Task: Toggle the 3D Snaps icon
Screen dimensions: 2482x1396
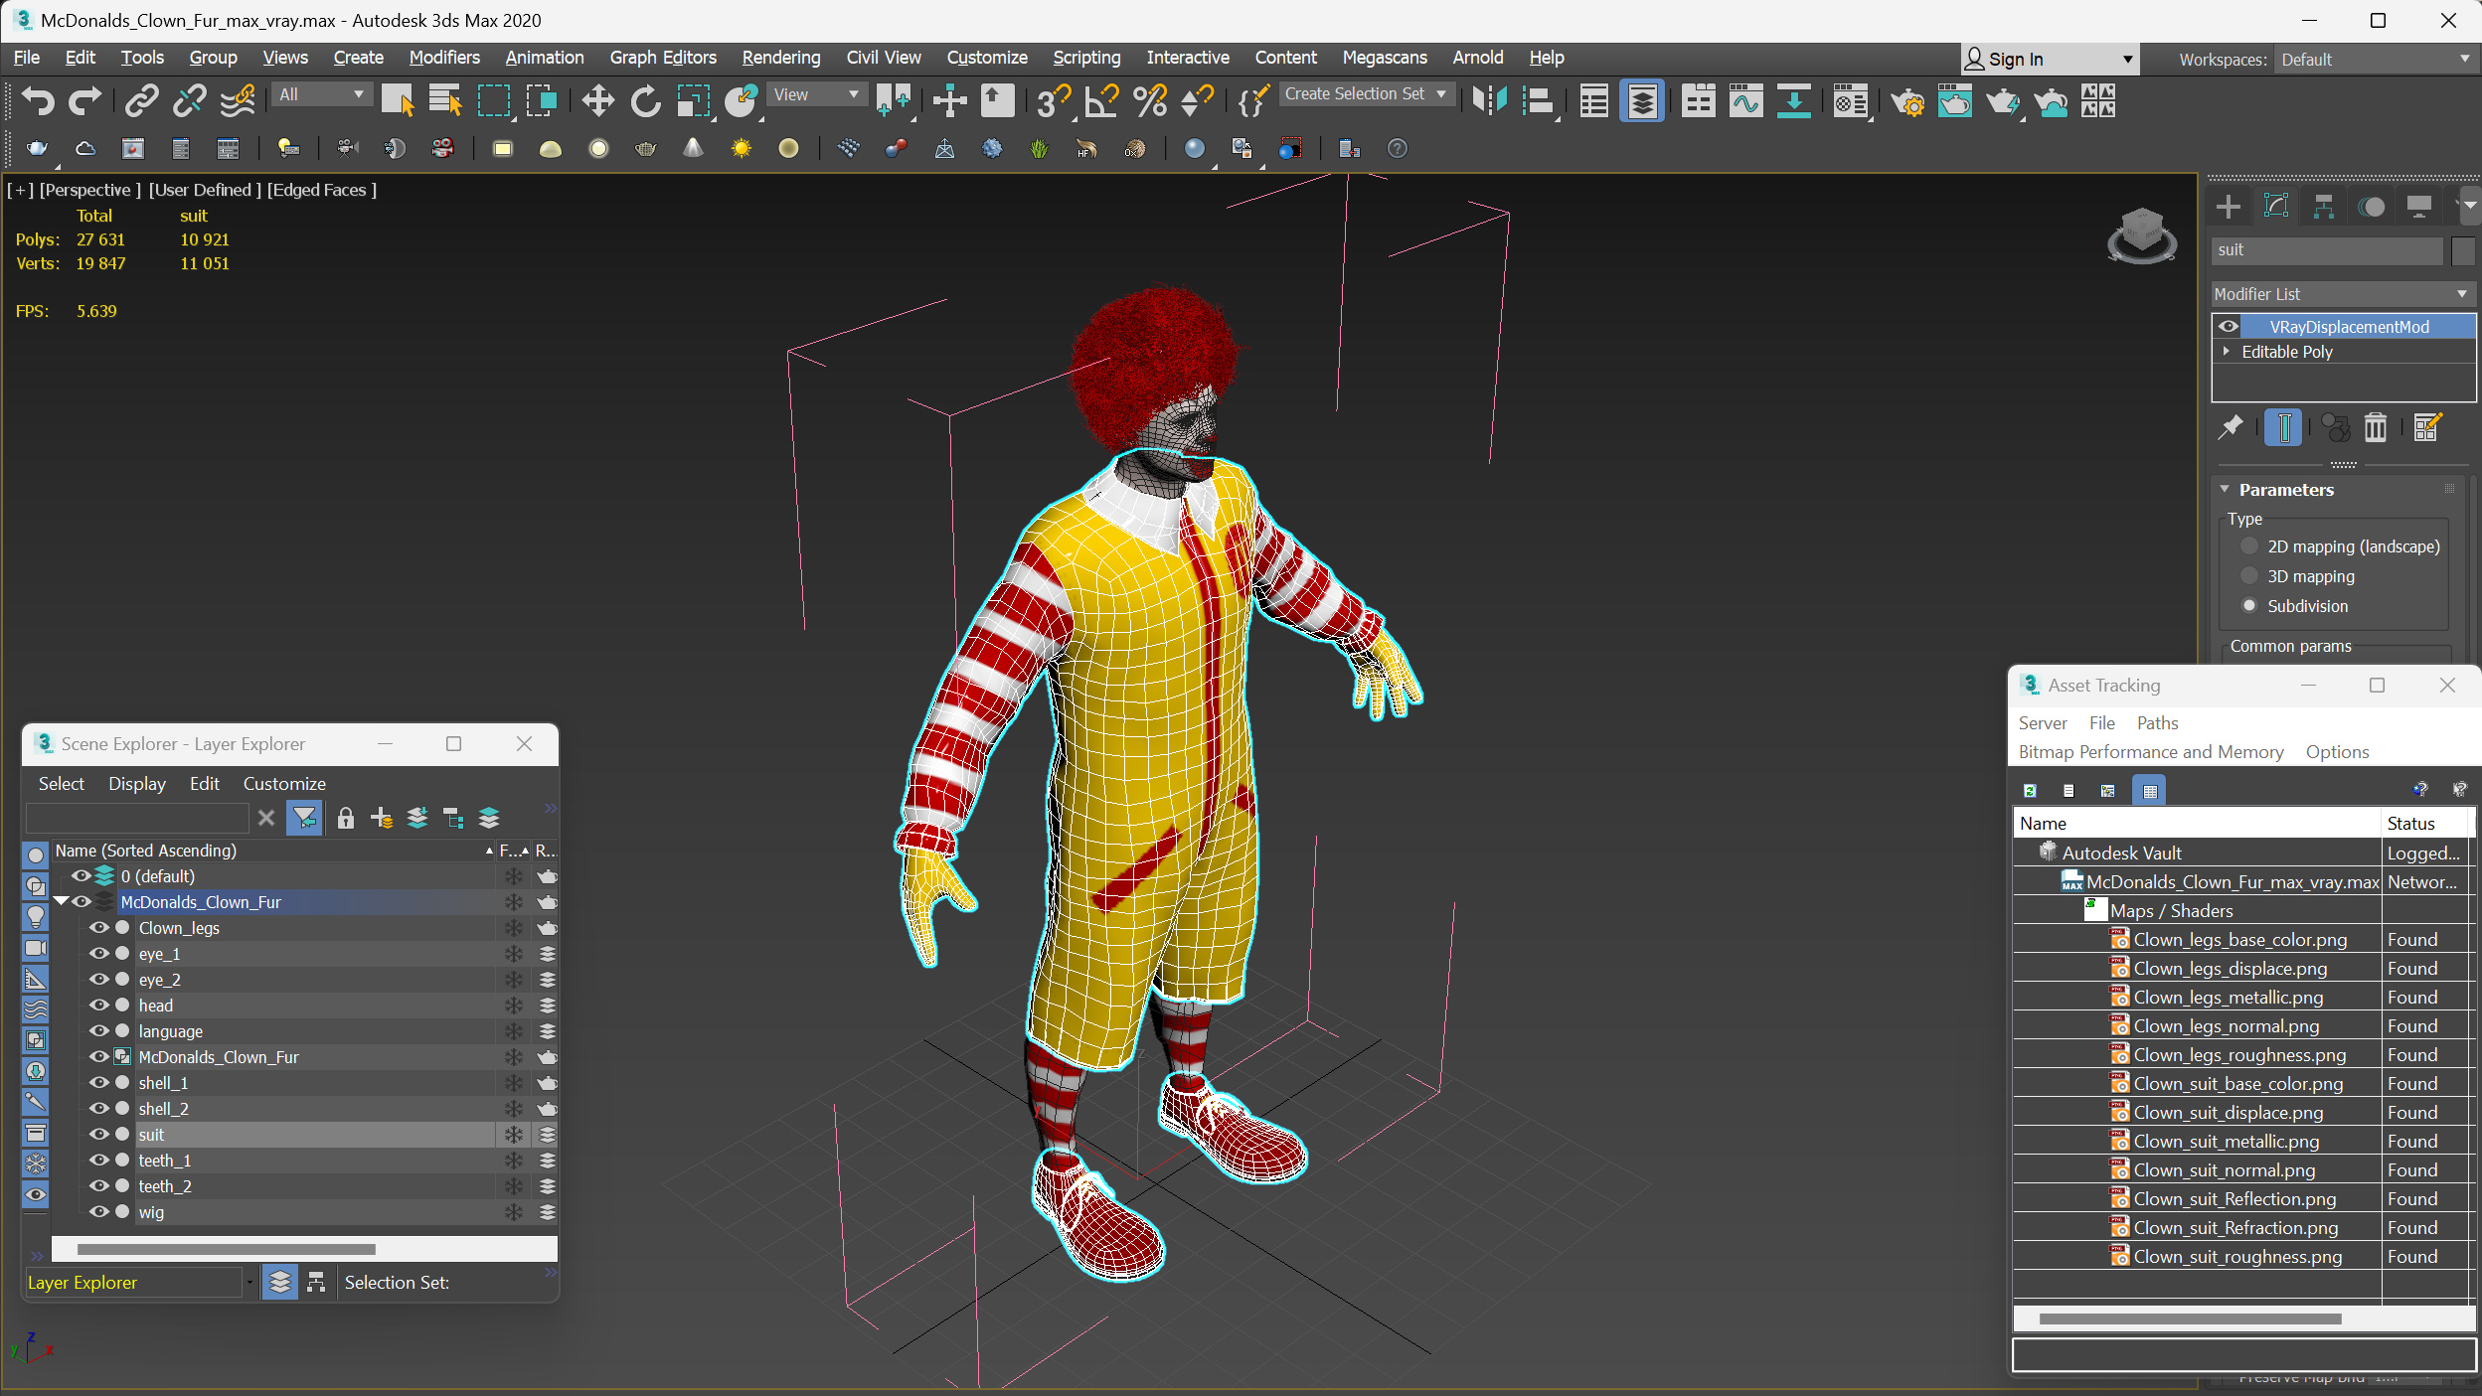Action: pos(1053,100)
